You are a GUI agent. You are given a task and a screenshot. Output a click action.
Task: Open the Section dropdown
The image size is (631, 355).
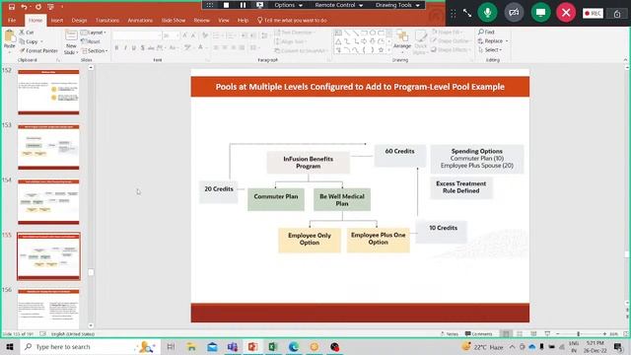click(x=95, y=50)
